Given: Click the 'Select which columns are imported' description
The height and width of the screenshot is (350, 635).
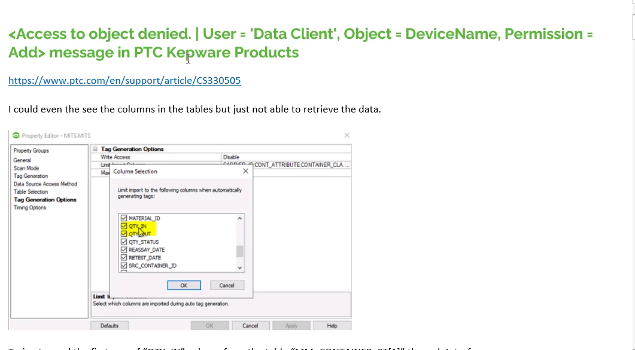Looking at the screenshot, I should (x=161, y=303).
